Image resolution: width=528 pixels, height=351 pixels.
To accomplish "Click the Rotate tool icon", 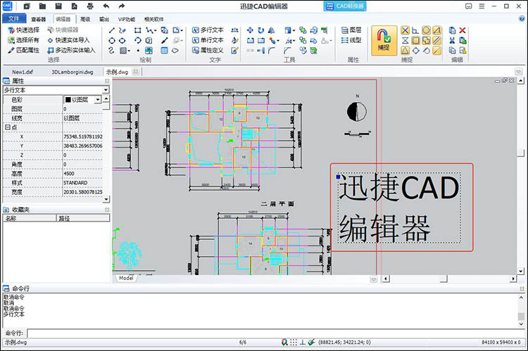I will tap(260, 30).
